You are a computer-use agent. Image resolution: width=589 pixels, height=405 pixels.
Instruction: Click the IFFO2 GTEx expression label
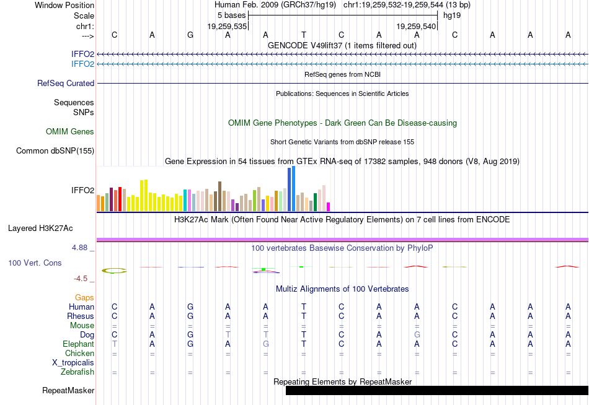(82, 190)
